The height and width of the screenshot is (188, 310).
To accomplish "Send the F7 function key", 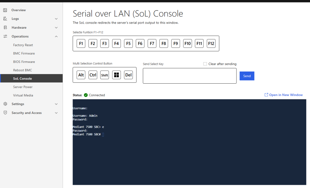I will (152, 43).
